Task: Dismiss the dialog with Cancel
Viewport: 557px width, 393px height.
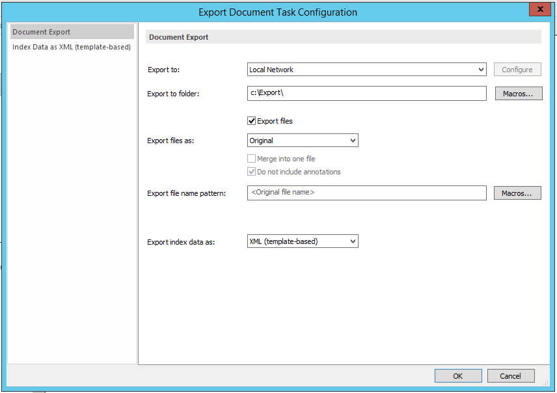Action: (x=511, y=375)
